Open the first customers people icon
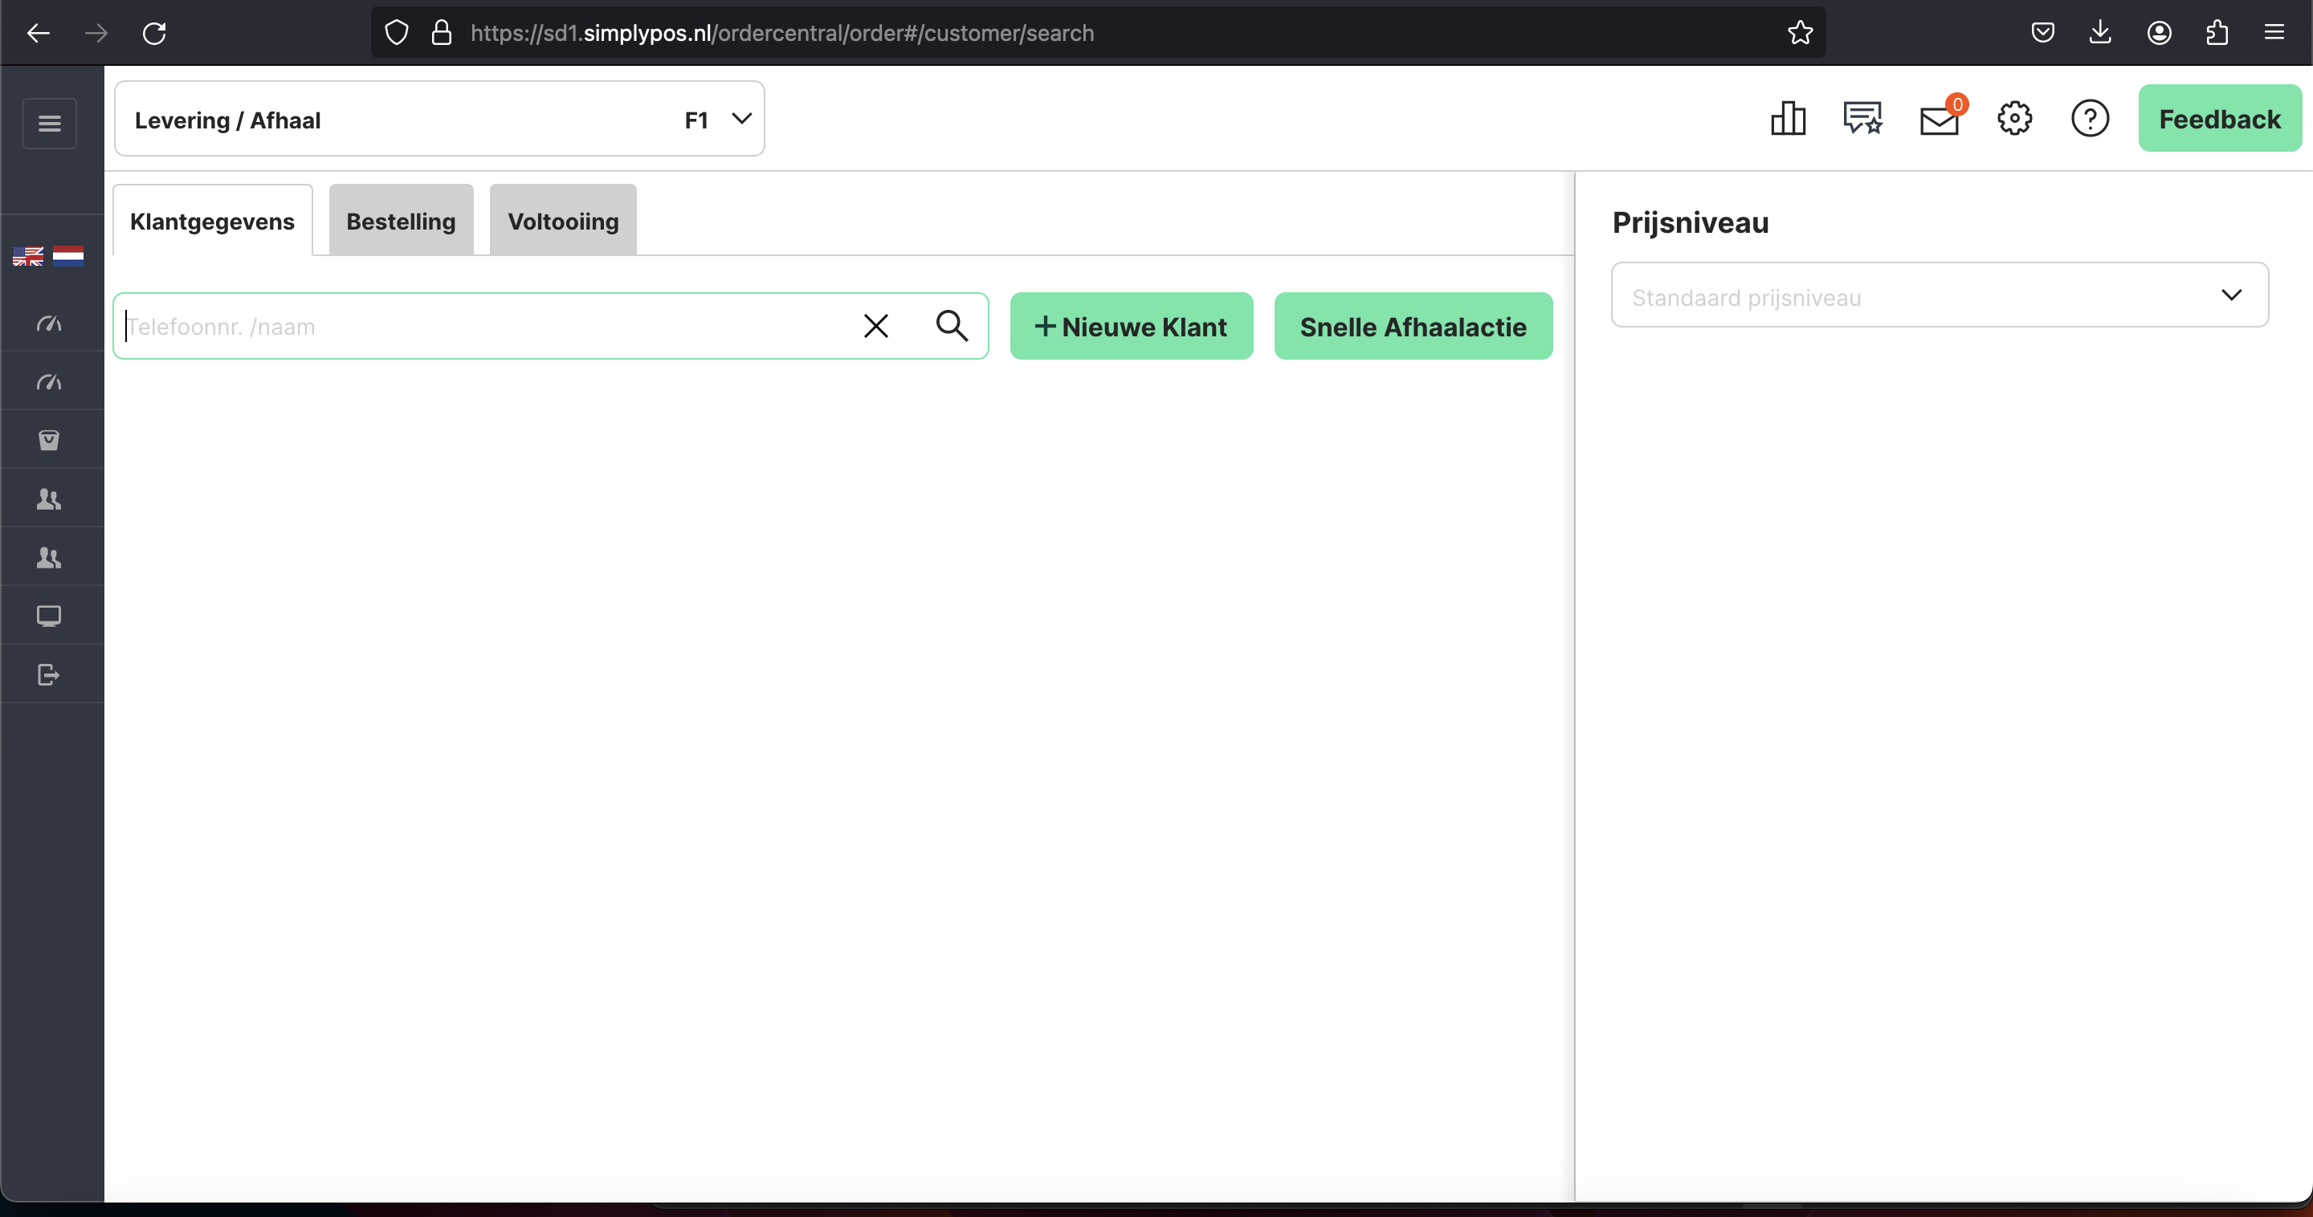 pyautogui.click(x=49, y=499)
